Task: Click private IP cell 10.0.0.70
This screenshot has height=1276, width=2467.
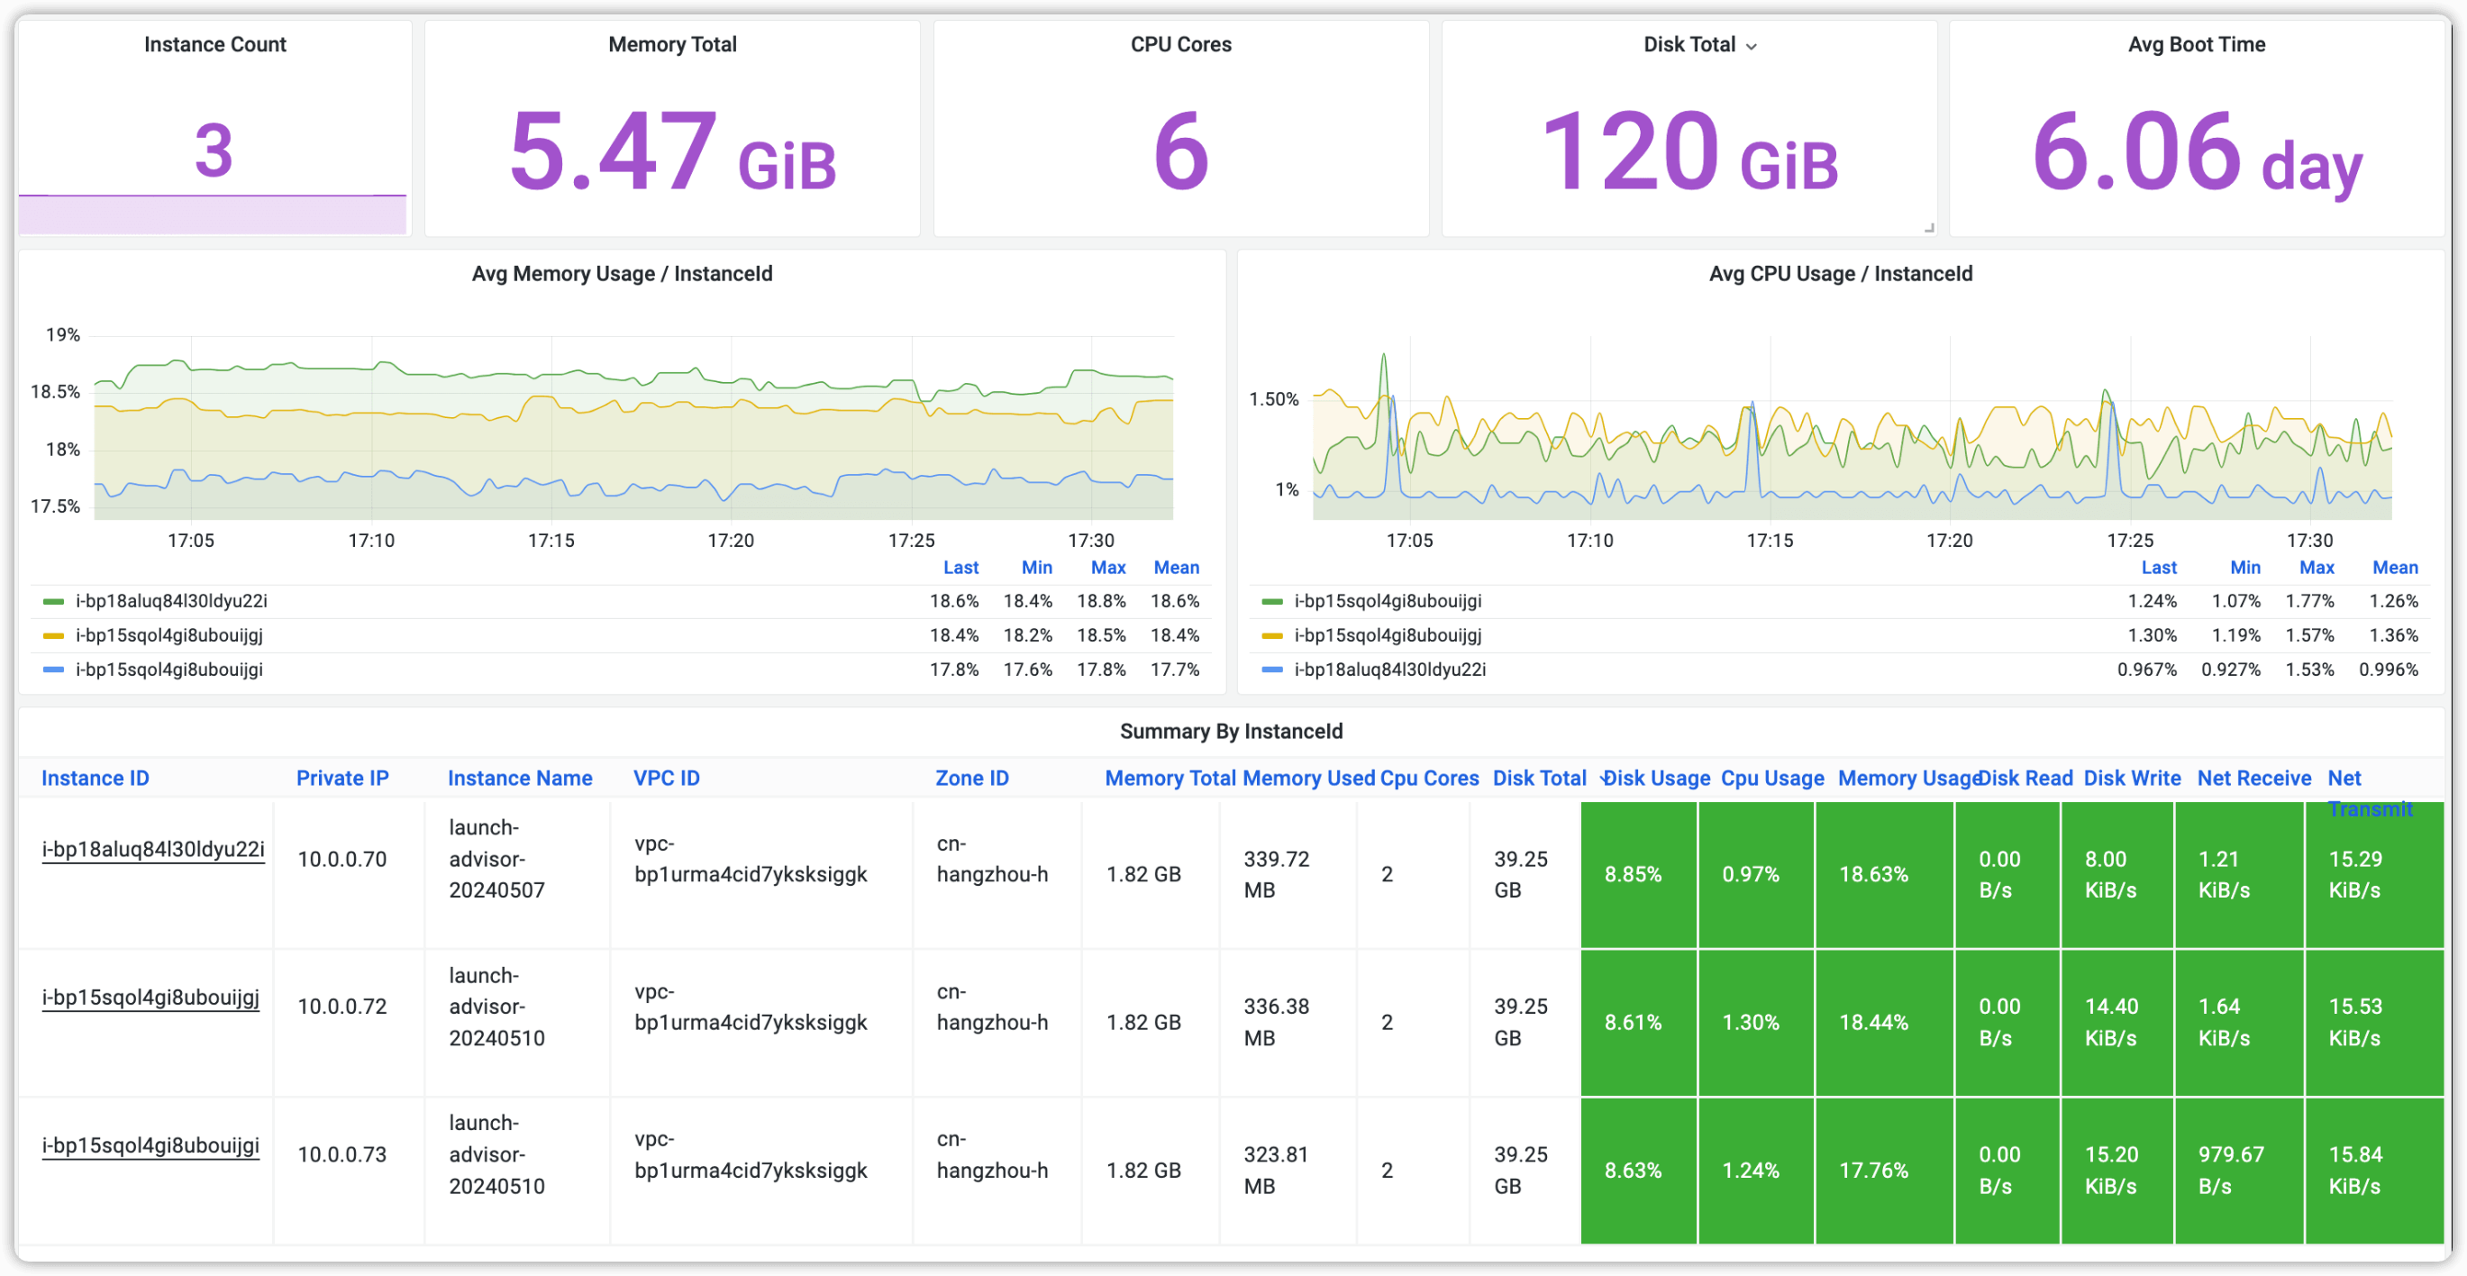Action: (x=341, y=861)
